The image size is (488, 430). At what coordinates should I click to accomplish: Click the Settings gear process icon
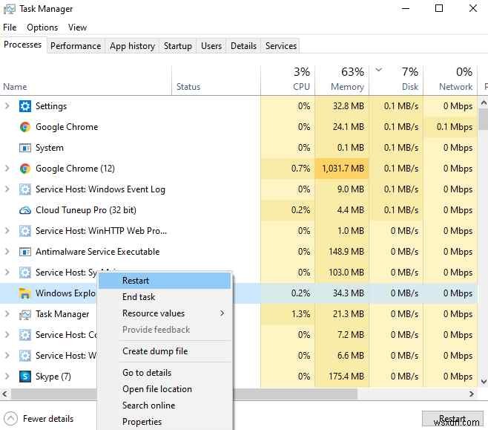click(25, 106)
